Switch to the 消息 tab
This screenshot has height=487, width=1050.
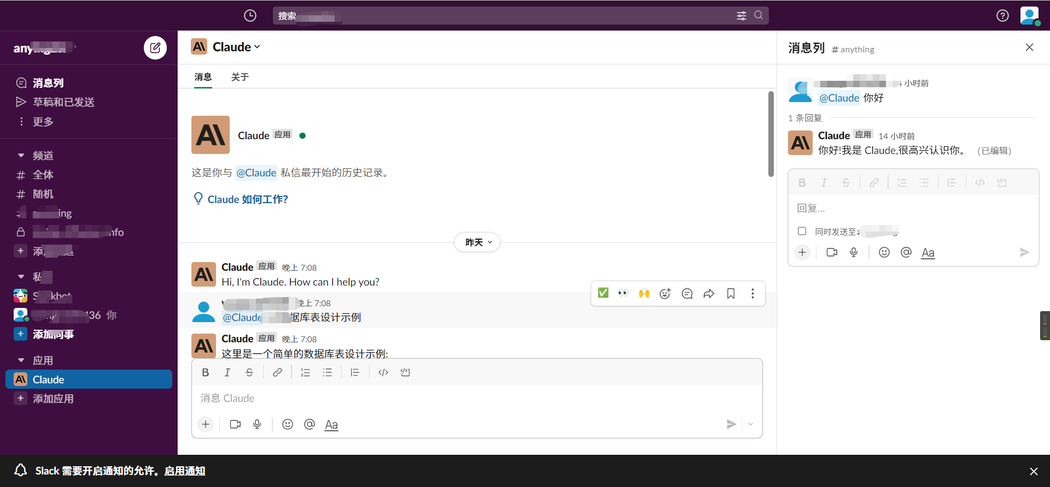(x=203, y=77)
